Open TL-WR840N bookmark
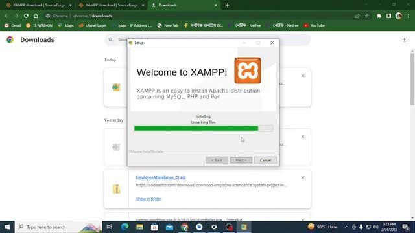Screen dimensions: 415x233 click(x=39, y=25)
